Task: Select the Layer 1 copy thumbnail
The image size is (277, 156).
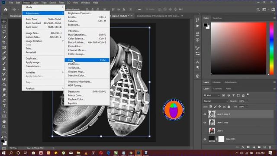Action: pos(212,122)
